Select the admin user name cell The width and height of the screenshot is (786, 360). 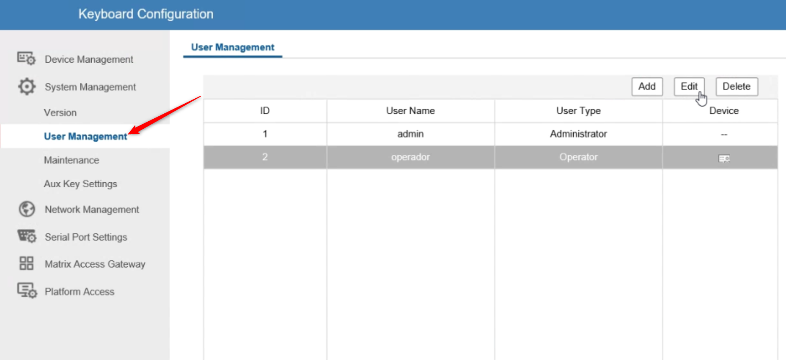pos(411,134)
